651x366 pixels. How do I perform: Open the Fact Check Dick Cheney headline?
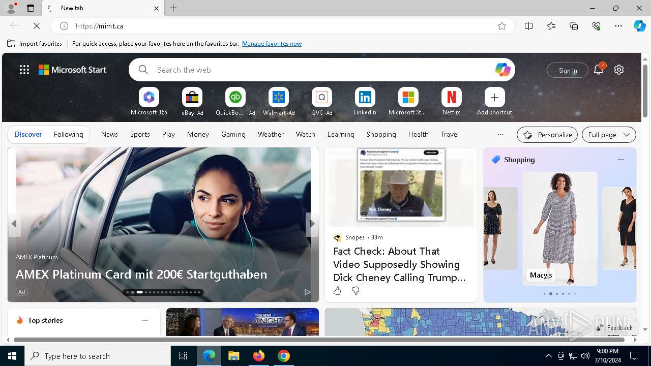point(399,264)
